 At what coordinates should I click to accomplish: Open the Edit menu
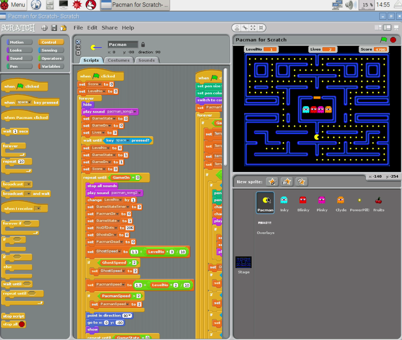pos(92,28)
